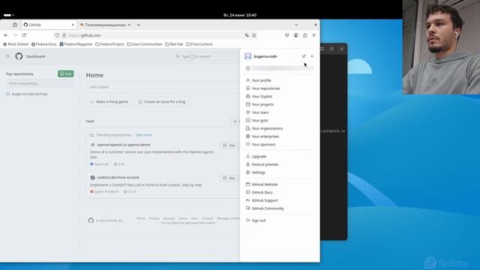The image size is (480, 270).
Task: Open the Firefox extensions icon
Action: pyautogui.click(x=305, y=35)
